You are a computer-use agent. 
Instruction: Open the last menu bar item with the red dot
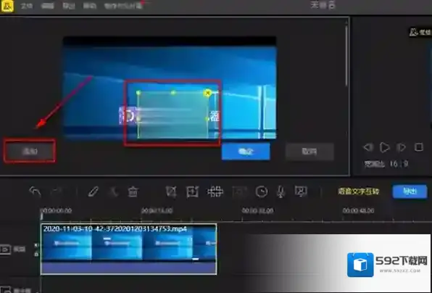[x=123, y=6]
